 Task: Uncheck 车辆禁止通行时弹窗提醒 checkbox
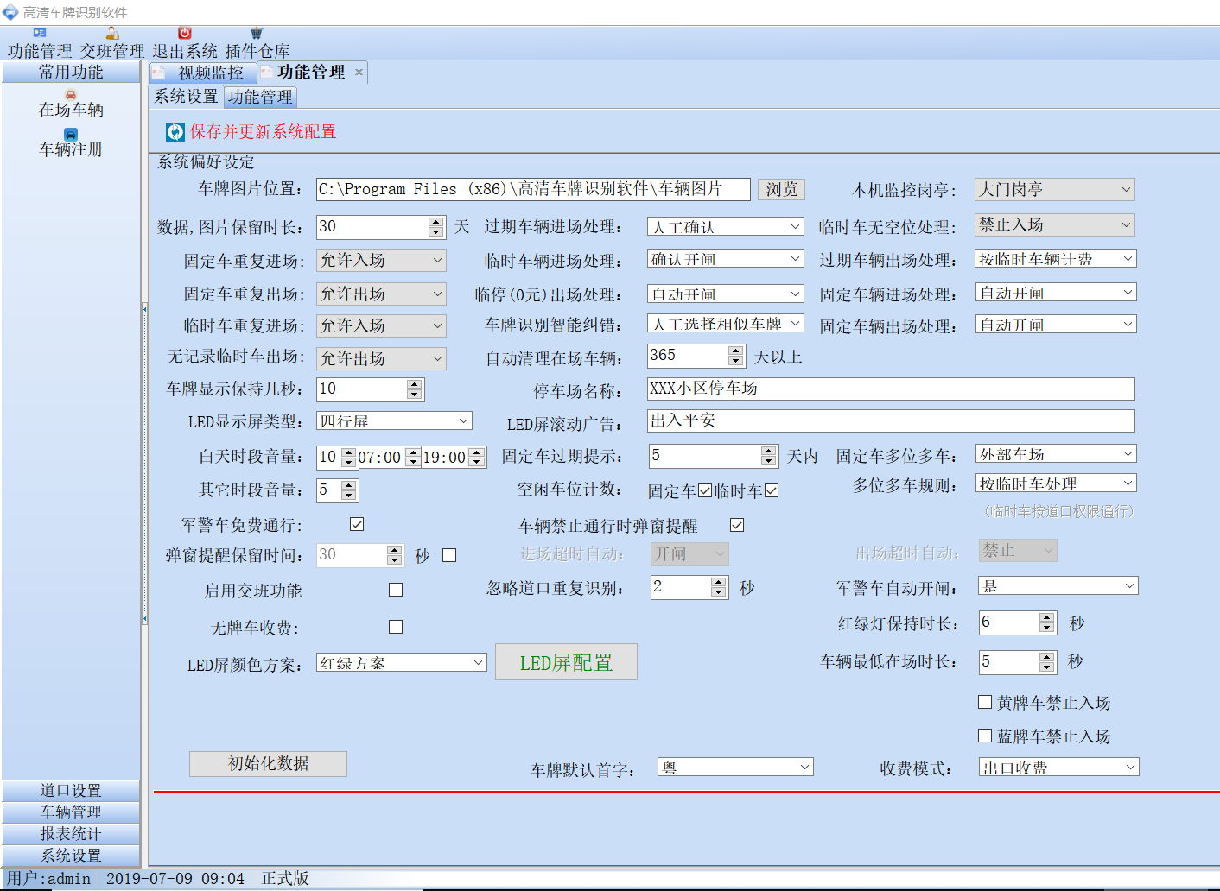click(x=737, y=525)
